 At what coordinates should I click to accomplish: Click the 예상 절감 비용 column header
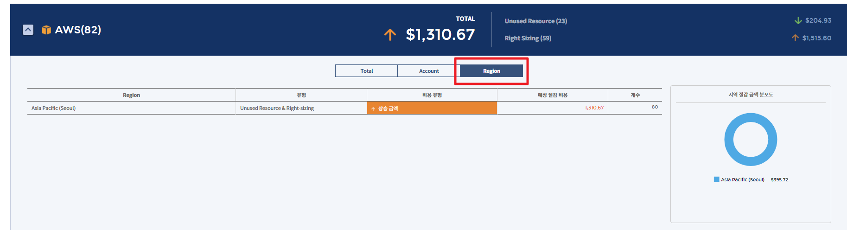pos(552,95)
